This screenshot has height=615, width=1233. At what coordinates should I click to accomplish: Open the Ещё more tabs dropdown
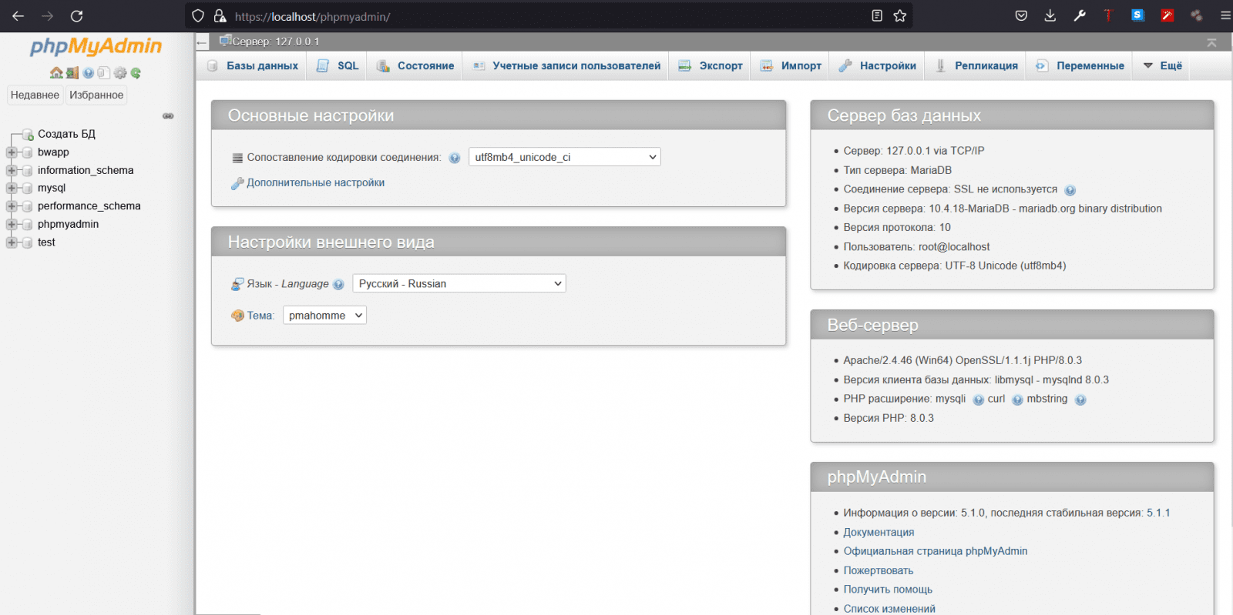point(1162,65)
